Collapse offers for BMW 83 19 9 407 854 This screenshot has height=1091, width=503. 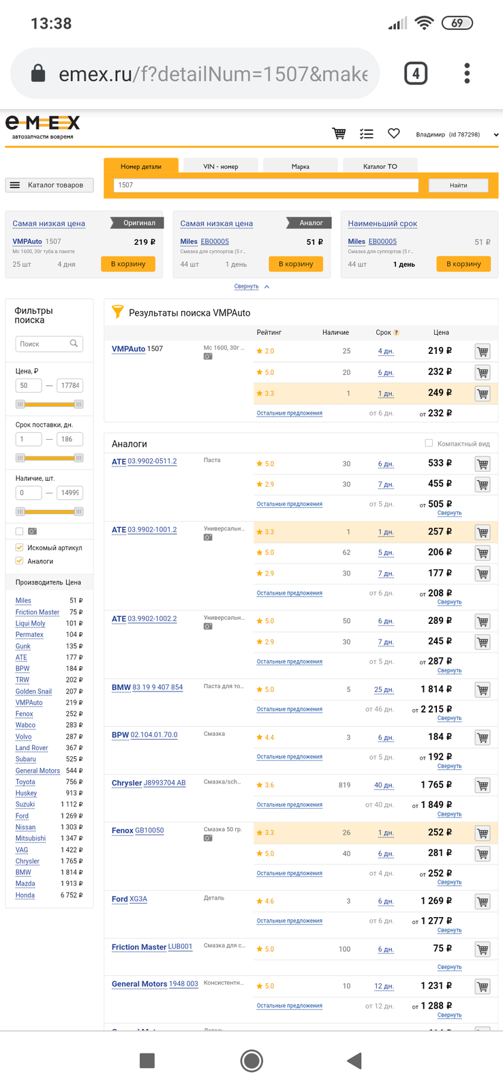tap(449, 718)
